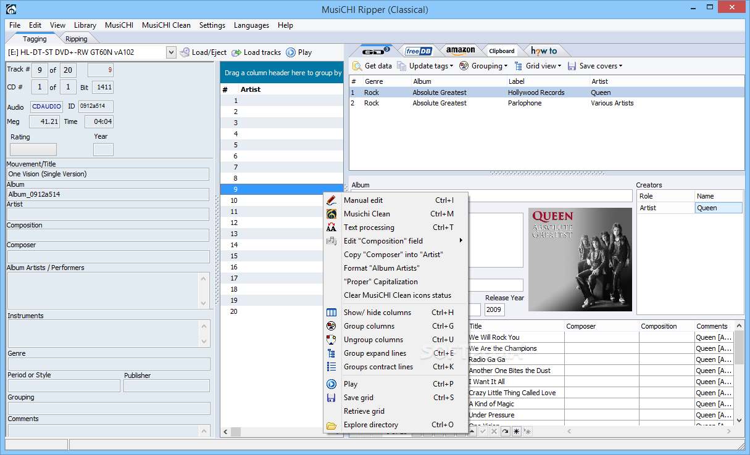Image resolution: width=750 pixels, height=455 pixels.
Task: Open the MusiCHI Clean menu
Action: [166, 25]
